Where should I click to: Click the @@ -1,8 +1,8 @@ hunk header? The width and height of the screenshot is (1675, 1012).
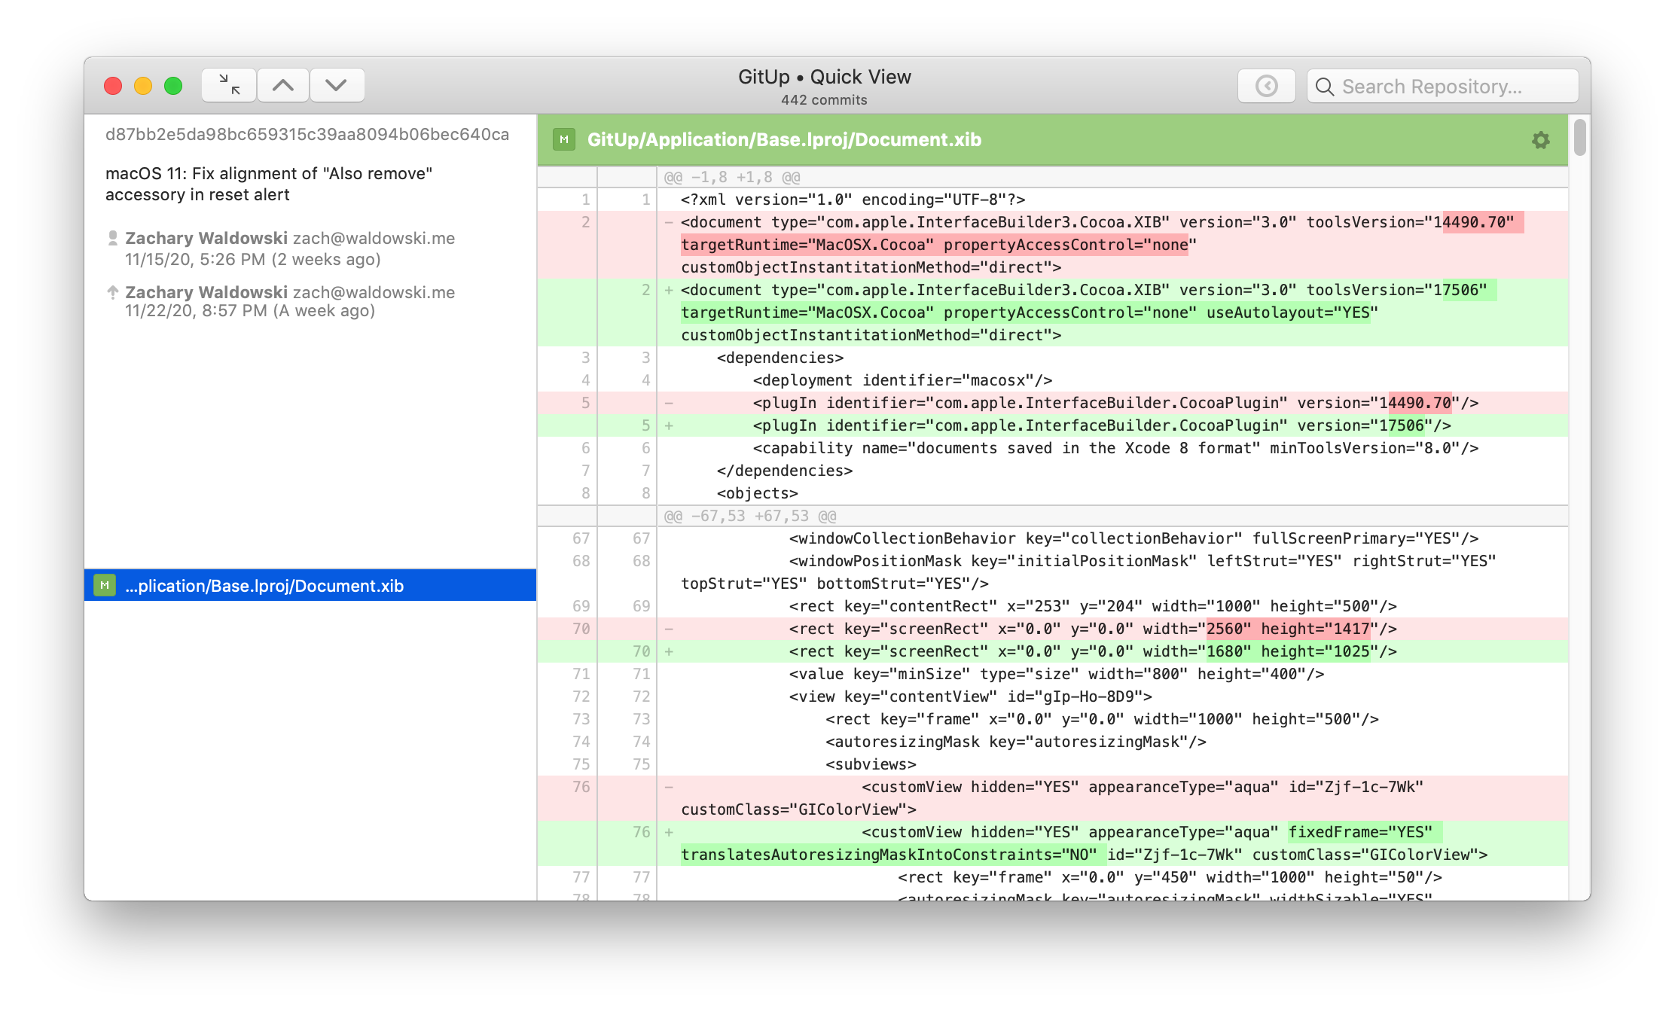732,178
